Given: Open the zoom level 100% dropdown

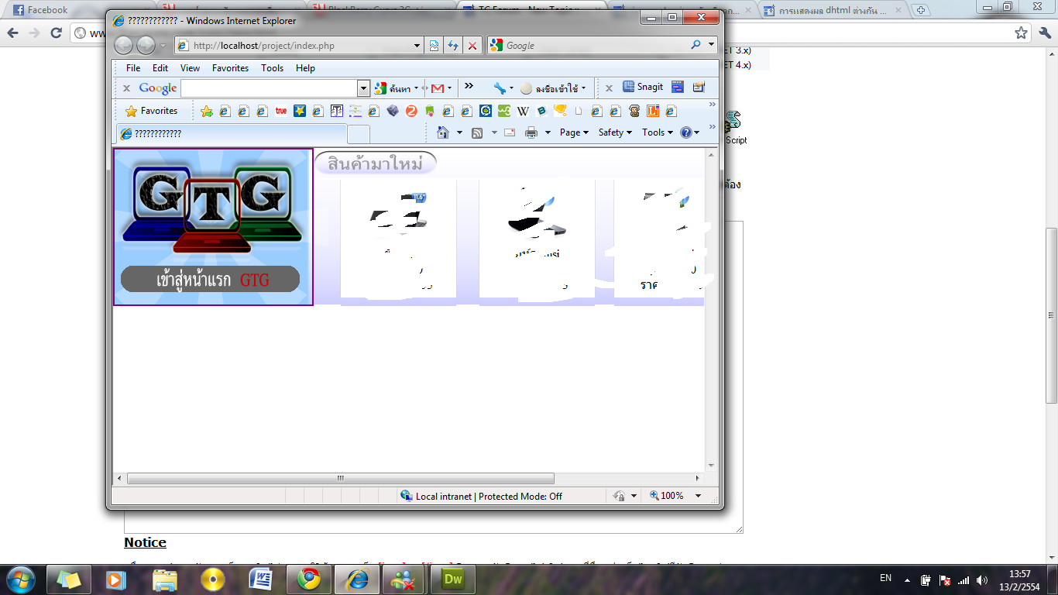Looking at the screenshot, I should 698,496.
